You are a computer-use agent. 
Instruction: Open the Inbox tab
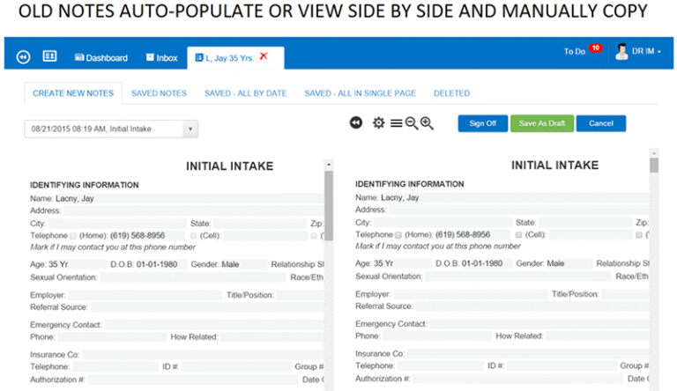tap(162, 58)
